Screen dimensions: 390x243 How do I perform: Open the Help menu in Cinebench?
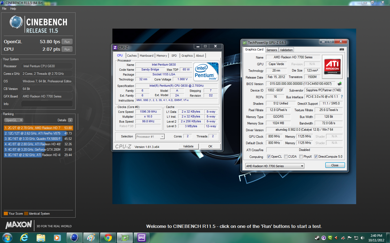coord(13,9)
